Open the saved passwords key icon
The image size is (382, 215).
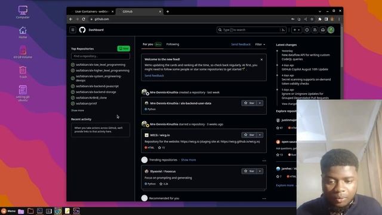tap(293, 19)
